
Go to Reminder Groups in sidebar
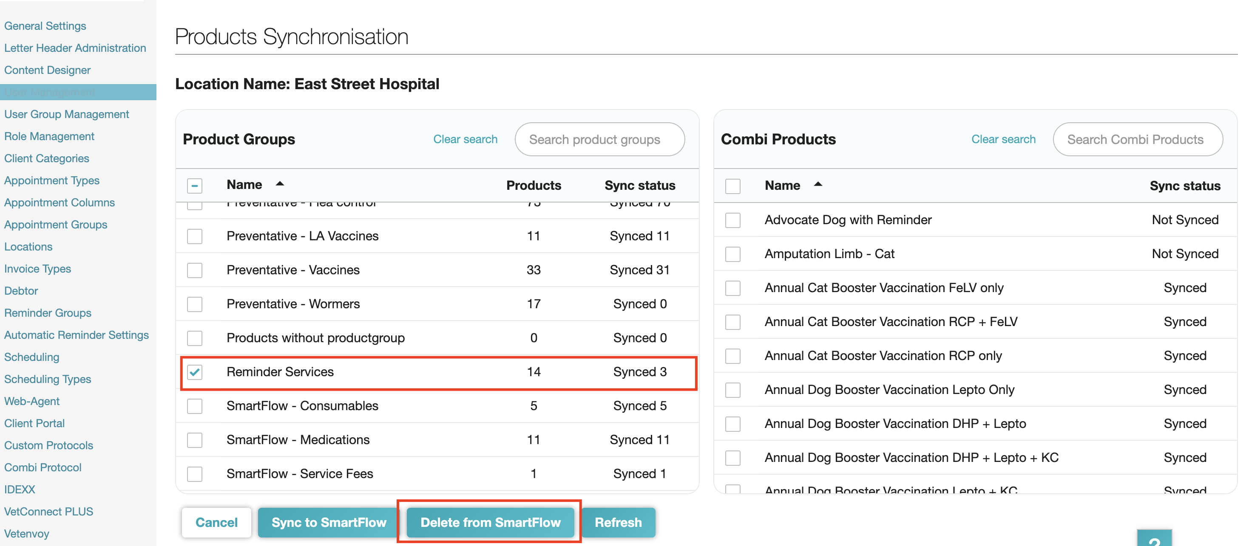pyautogui.click(x=48, y=312)
